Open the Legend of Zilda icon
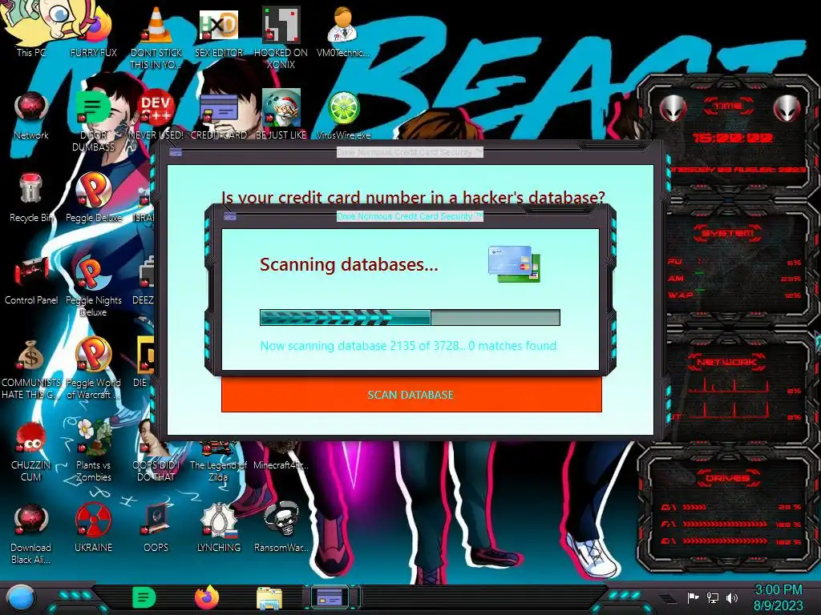Viewport: 821px width, 615px height. pyautogui.click(x=218, y=449)
